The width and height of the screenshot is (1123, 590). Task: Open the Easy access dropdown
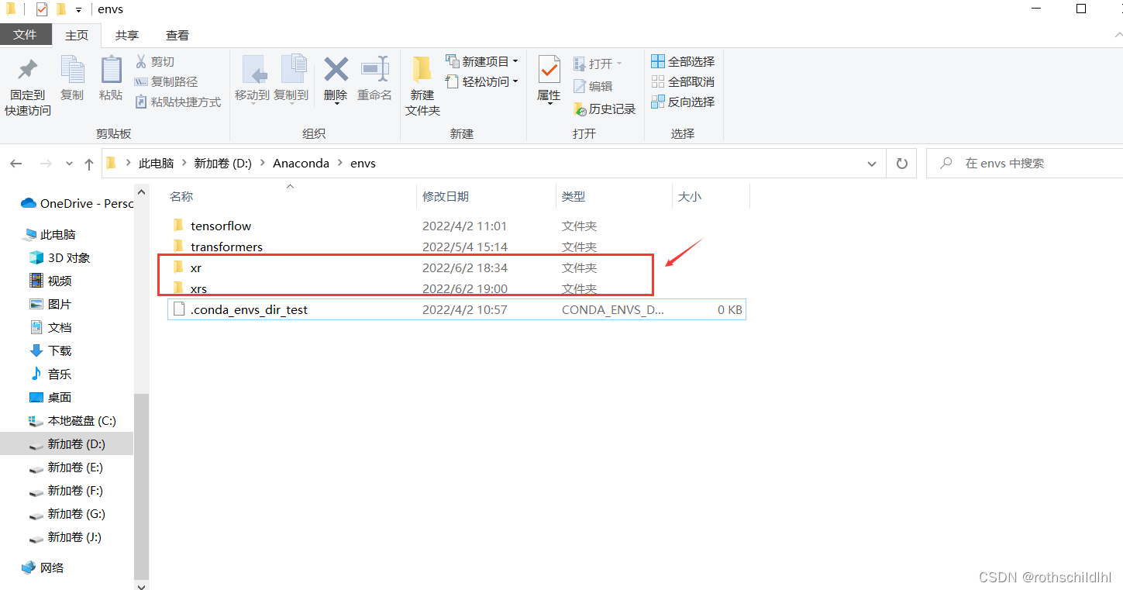[x=482, y=81]
